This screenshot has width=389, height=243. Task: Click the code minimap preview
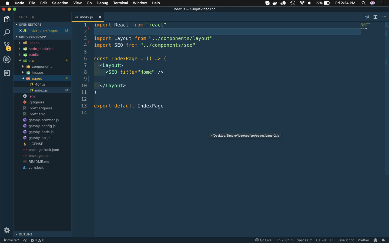[366, 25]
